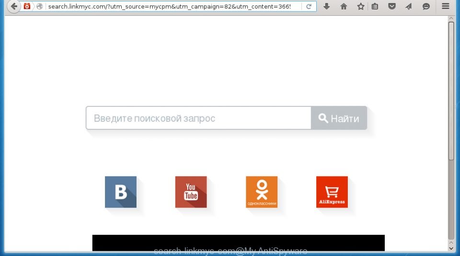Image resolution: width=460 pixels, height=256 pixels.
Task: Open the Одноклассники tile
Action: coord(262,192)
